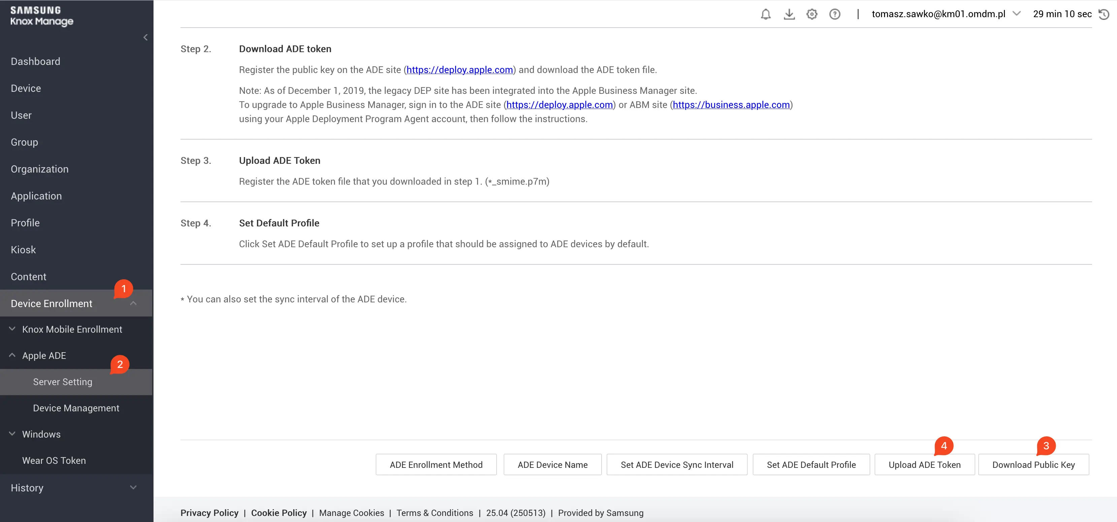The image size is (1117, 522).
Task: Open the History menu item
Action: coord(27,488)
